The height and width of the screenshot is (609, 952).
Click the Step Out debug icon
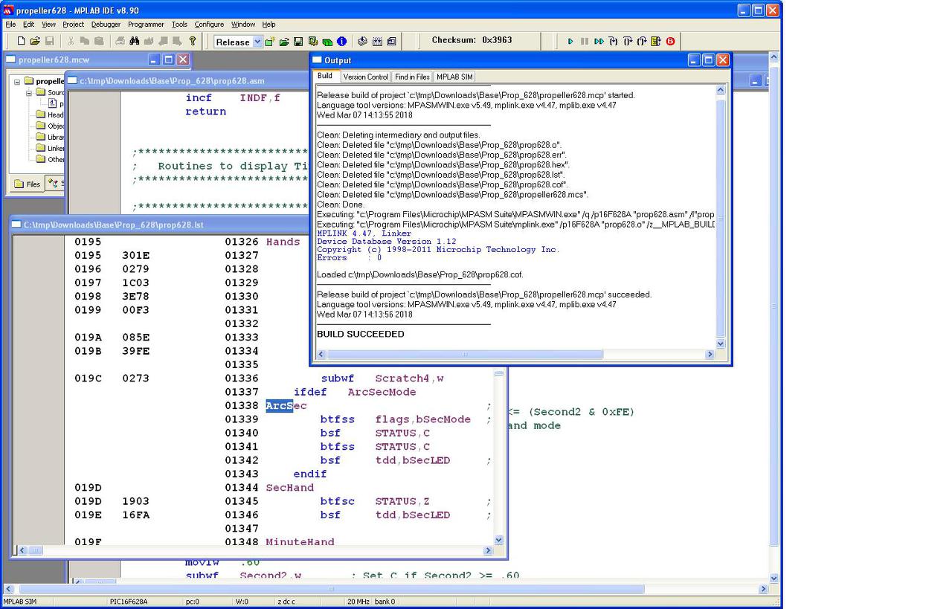pos(641,42)
